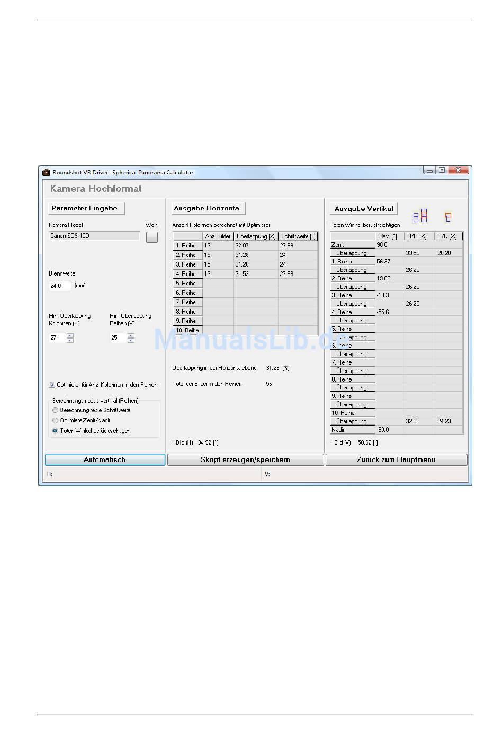Viewport: 503px width, 735px height.
Task: Increase Min. Überlappung Reihen (V) value
Action: pos(131,335)
